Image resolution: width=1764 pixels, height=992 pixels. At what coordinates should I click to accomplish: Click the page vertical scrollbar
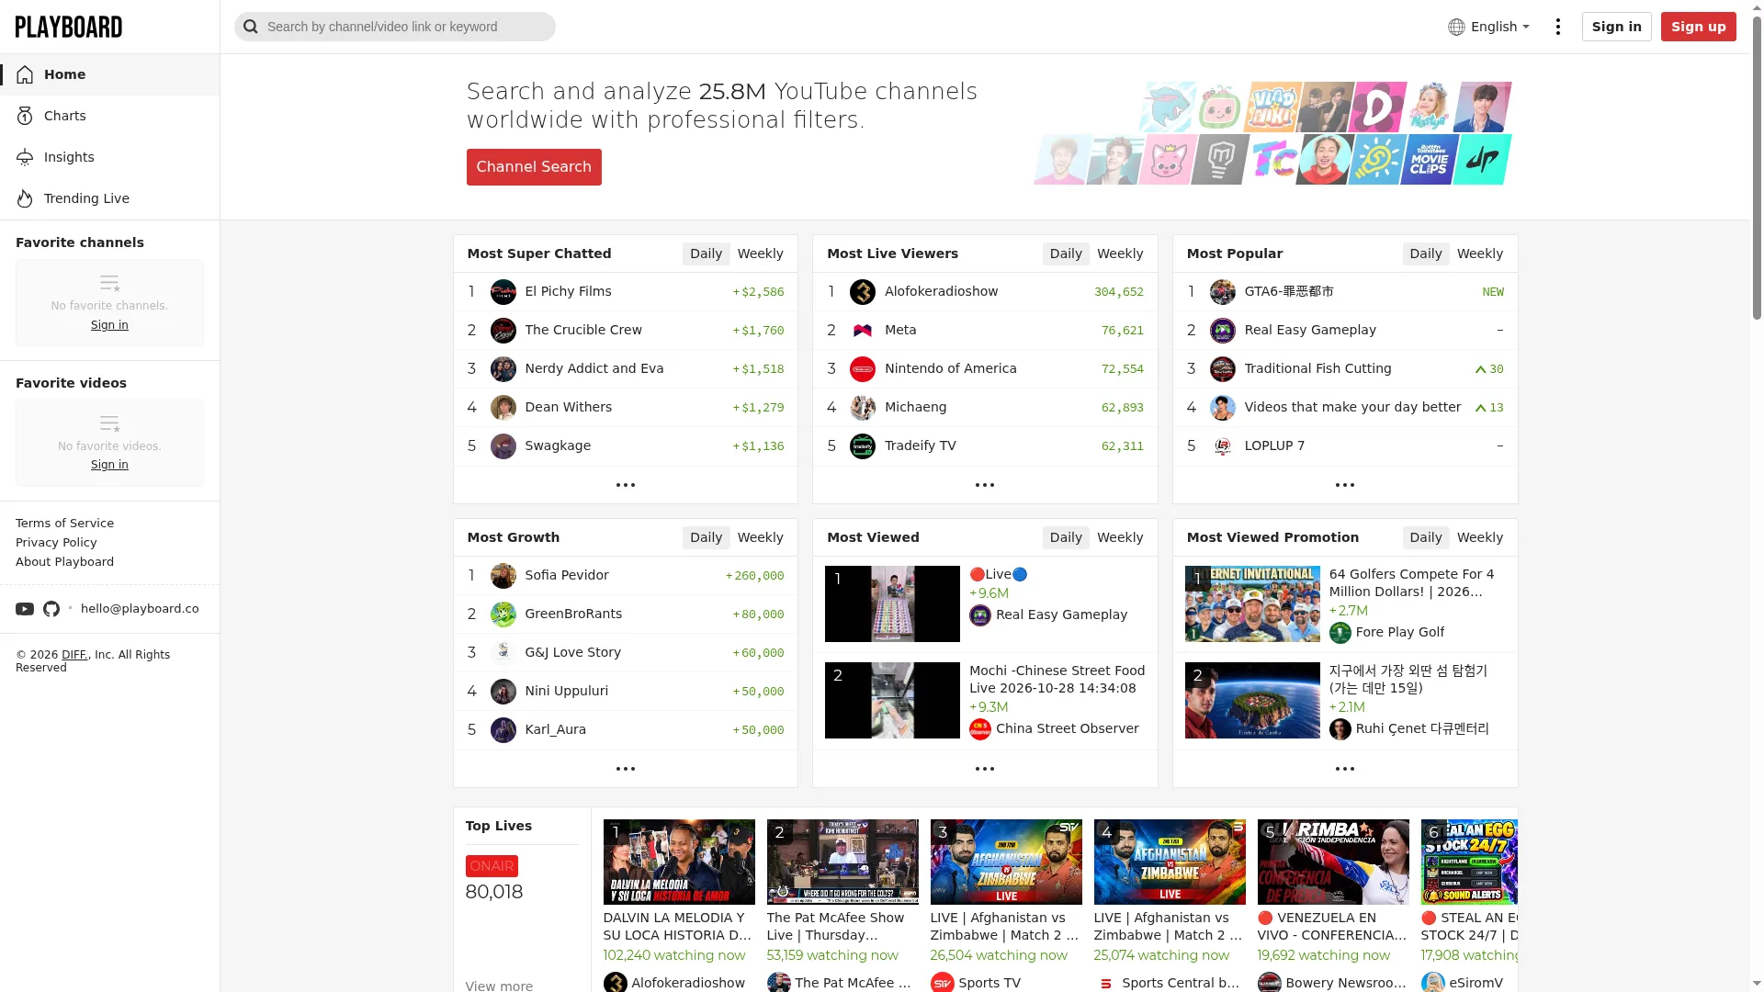point(1757,170)
